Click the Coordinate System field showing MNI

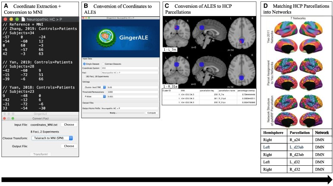coord(130,68)
